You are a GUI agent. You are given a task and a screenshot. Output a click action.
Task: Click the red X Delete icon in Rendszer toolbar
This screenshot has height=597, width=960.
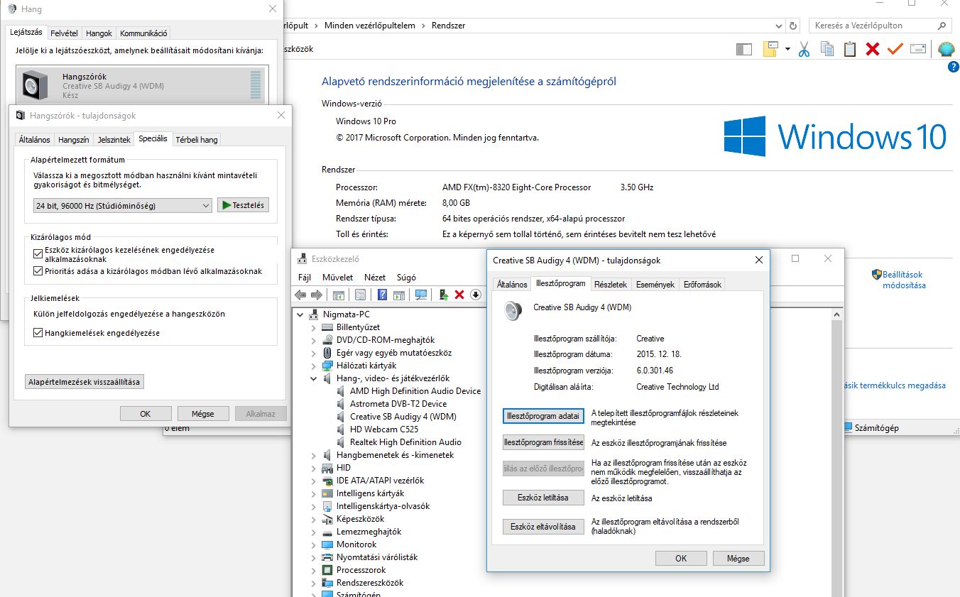[873, 49]
